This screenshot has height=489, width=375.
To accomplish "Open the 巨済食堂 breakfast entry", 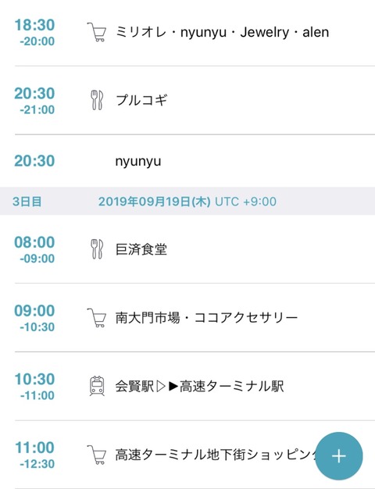I will 187,249.
